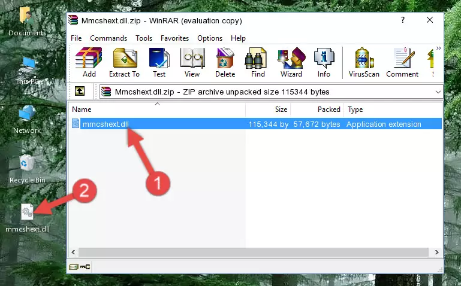
Task: Select the mmcshext.dll row in archive
Action: [256, 124]
